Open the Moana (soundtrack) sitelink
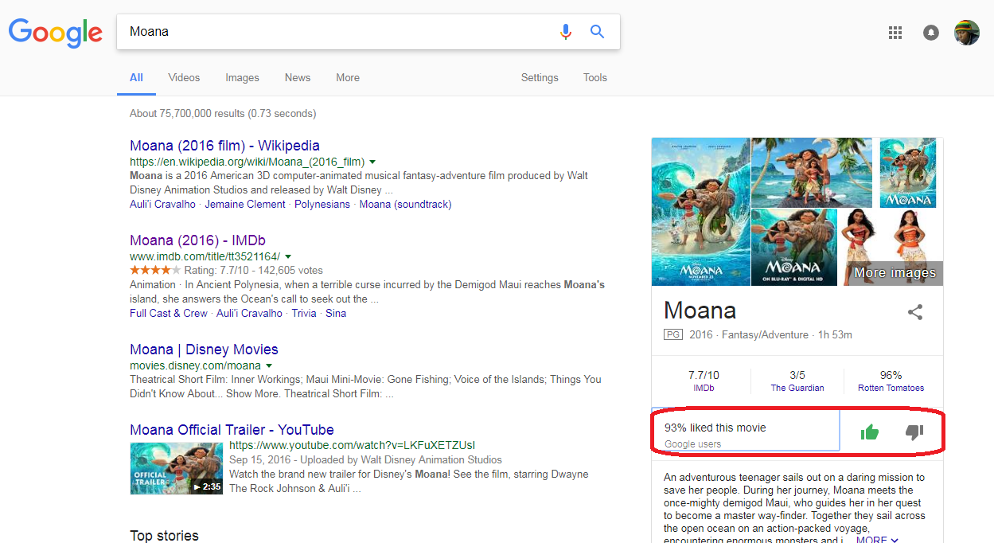 point(405,204)
